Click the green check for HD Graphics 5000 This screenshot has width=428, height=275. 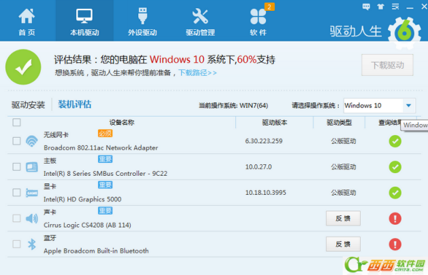tap(395, 193)
